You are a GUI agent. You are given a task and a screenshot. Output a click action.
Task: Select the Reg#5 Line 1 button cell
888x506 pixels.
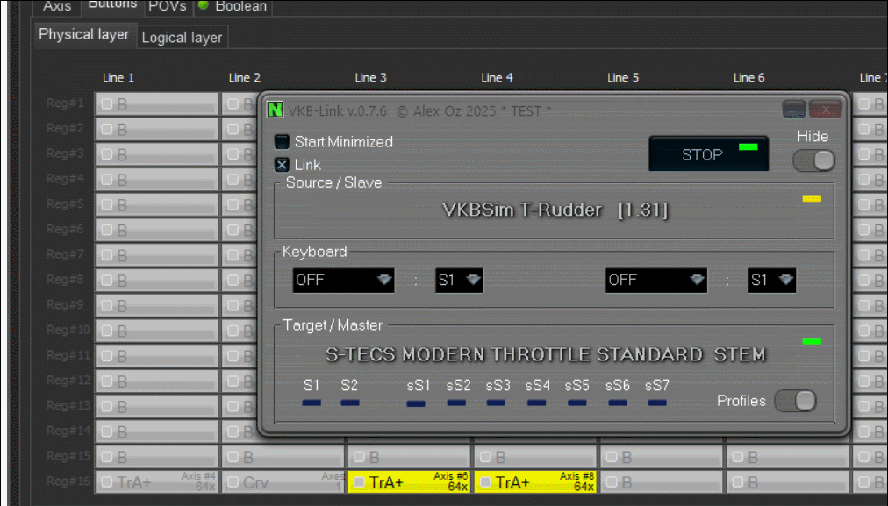pyautogui.click(x=156, y=205)
